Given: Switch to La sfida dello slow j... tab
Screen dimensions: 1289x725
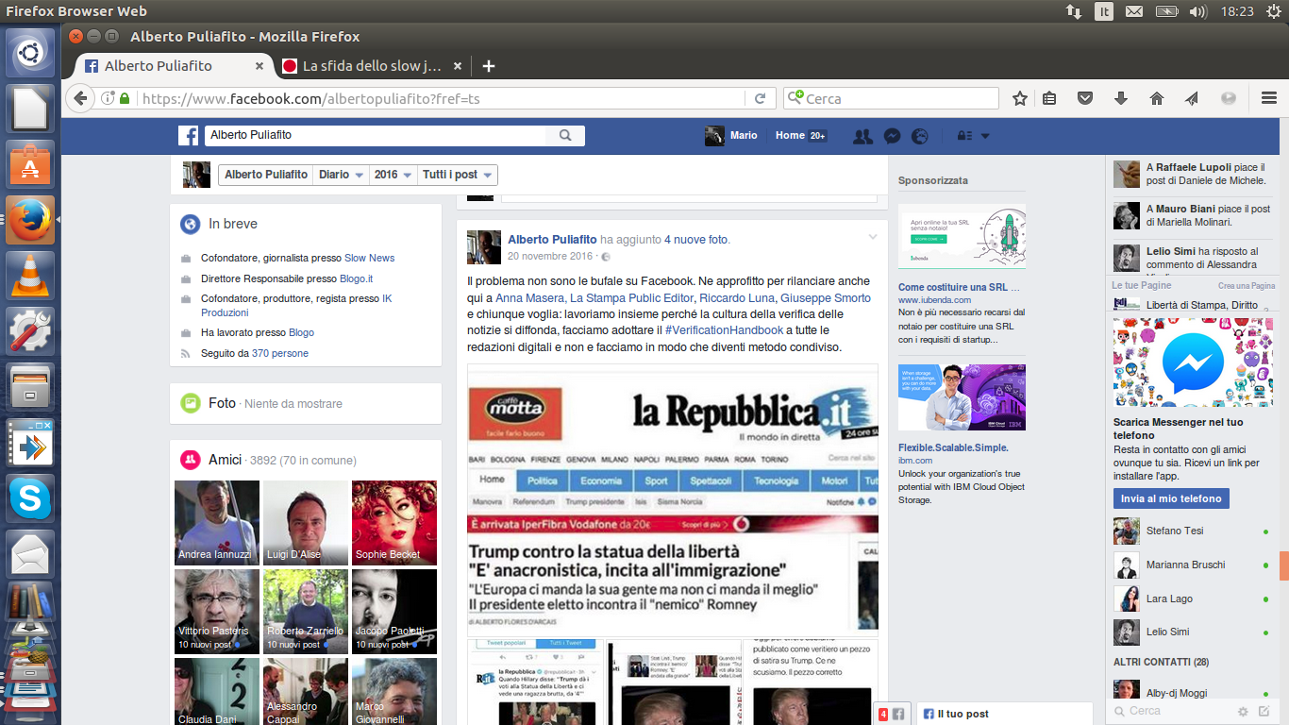Looking at the screenshot, I should (x=371, y=66).
